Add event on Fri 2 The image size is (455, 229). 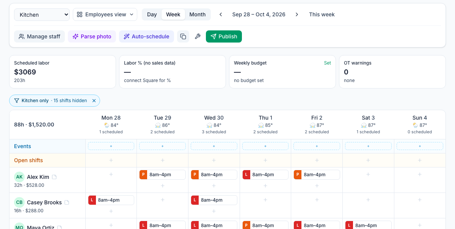pos(317,146)
